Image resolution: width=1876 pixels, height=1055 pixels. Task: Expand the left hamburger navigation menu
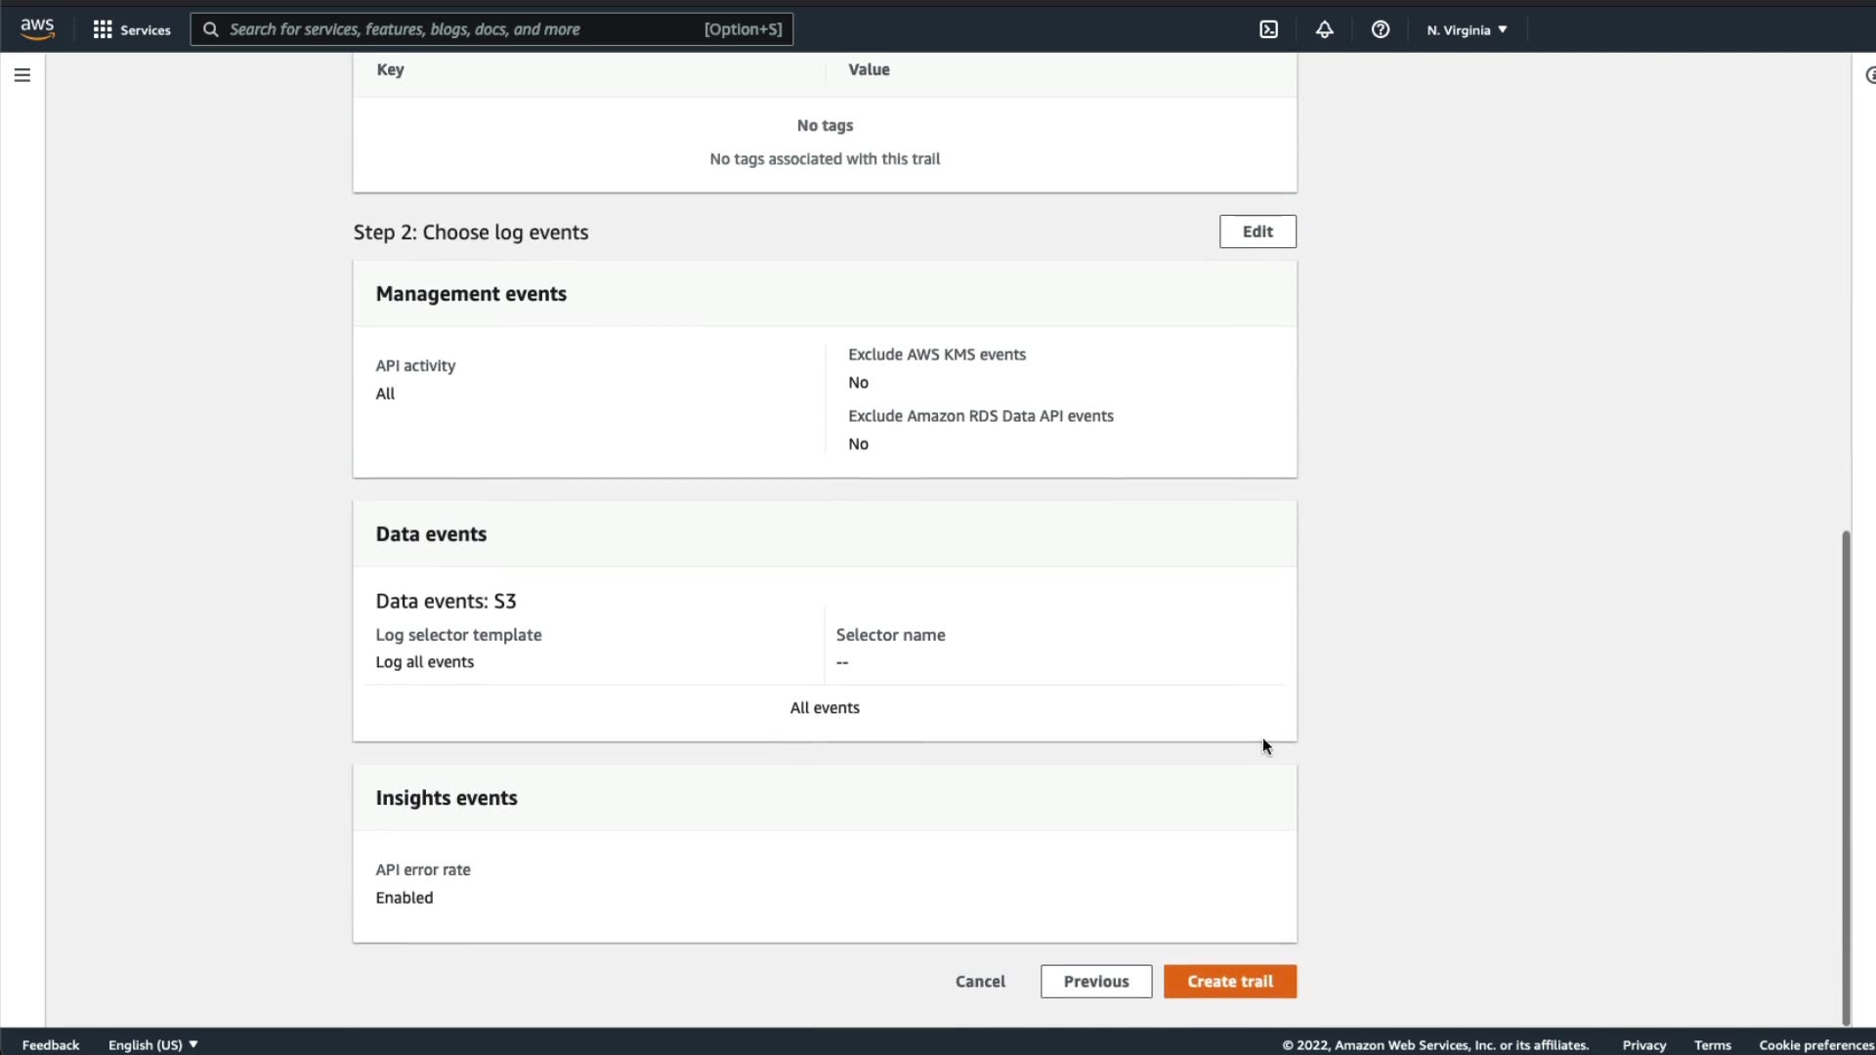22,75
